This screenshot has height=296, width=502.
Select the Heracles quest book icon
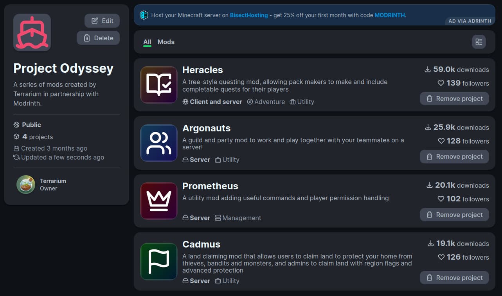[158, 84]
